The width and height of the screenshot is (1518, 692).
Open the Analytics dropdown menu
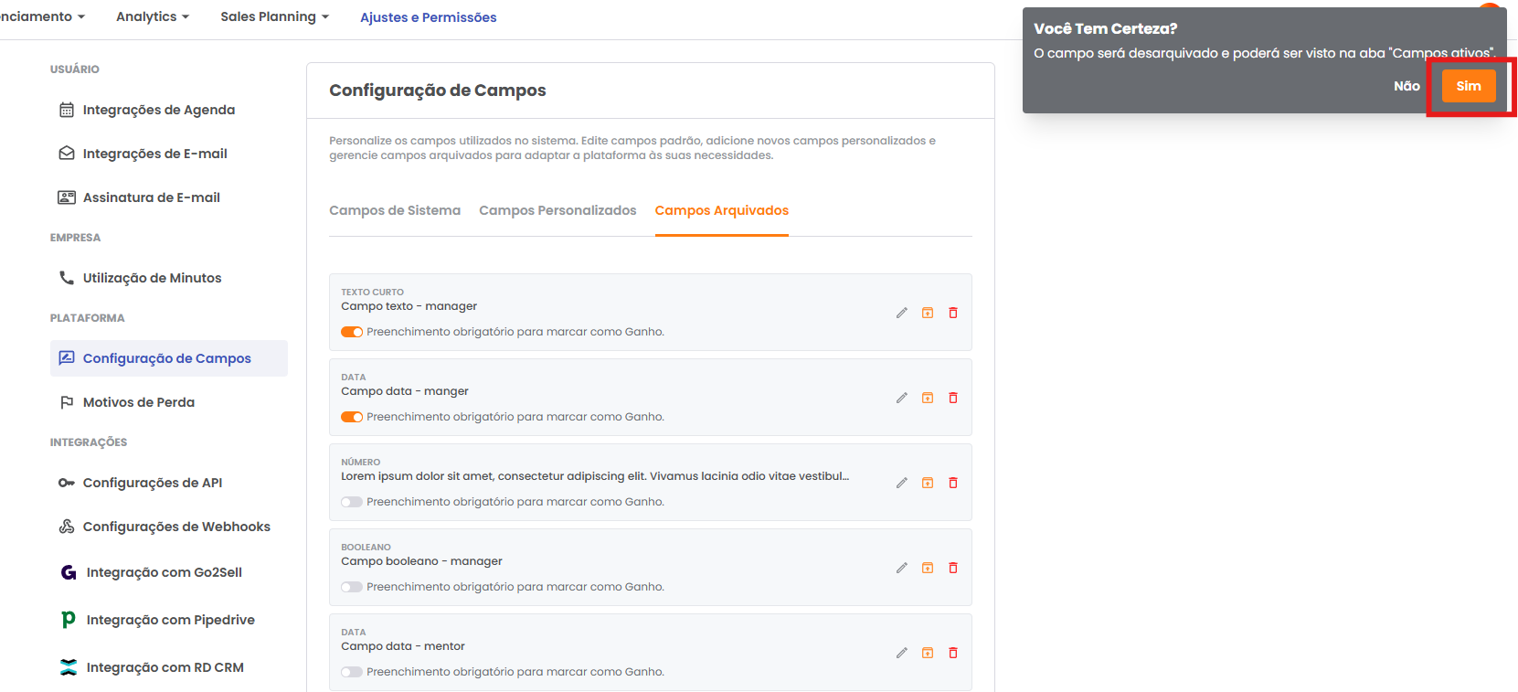click(x=152, y=16)
